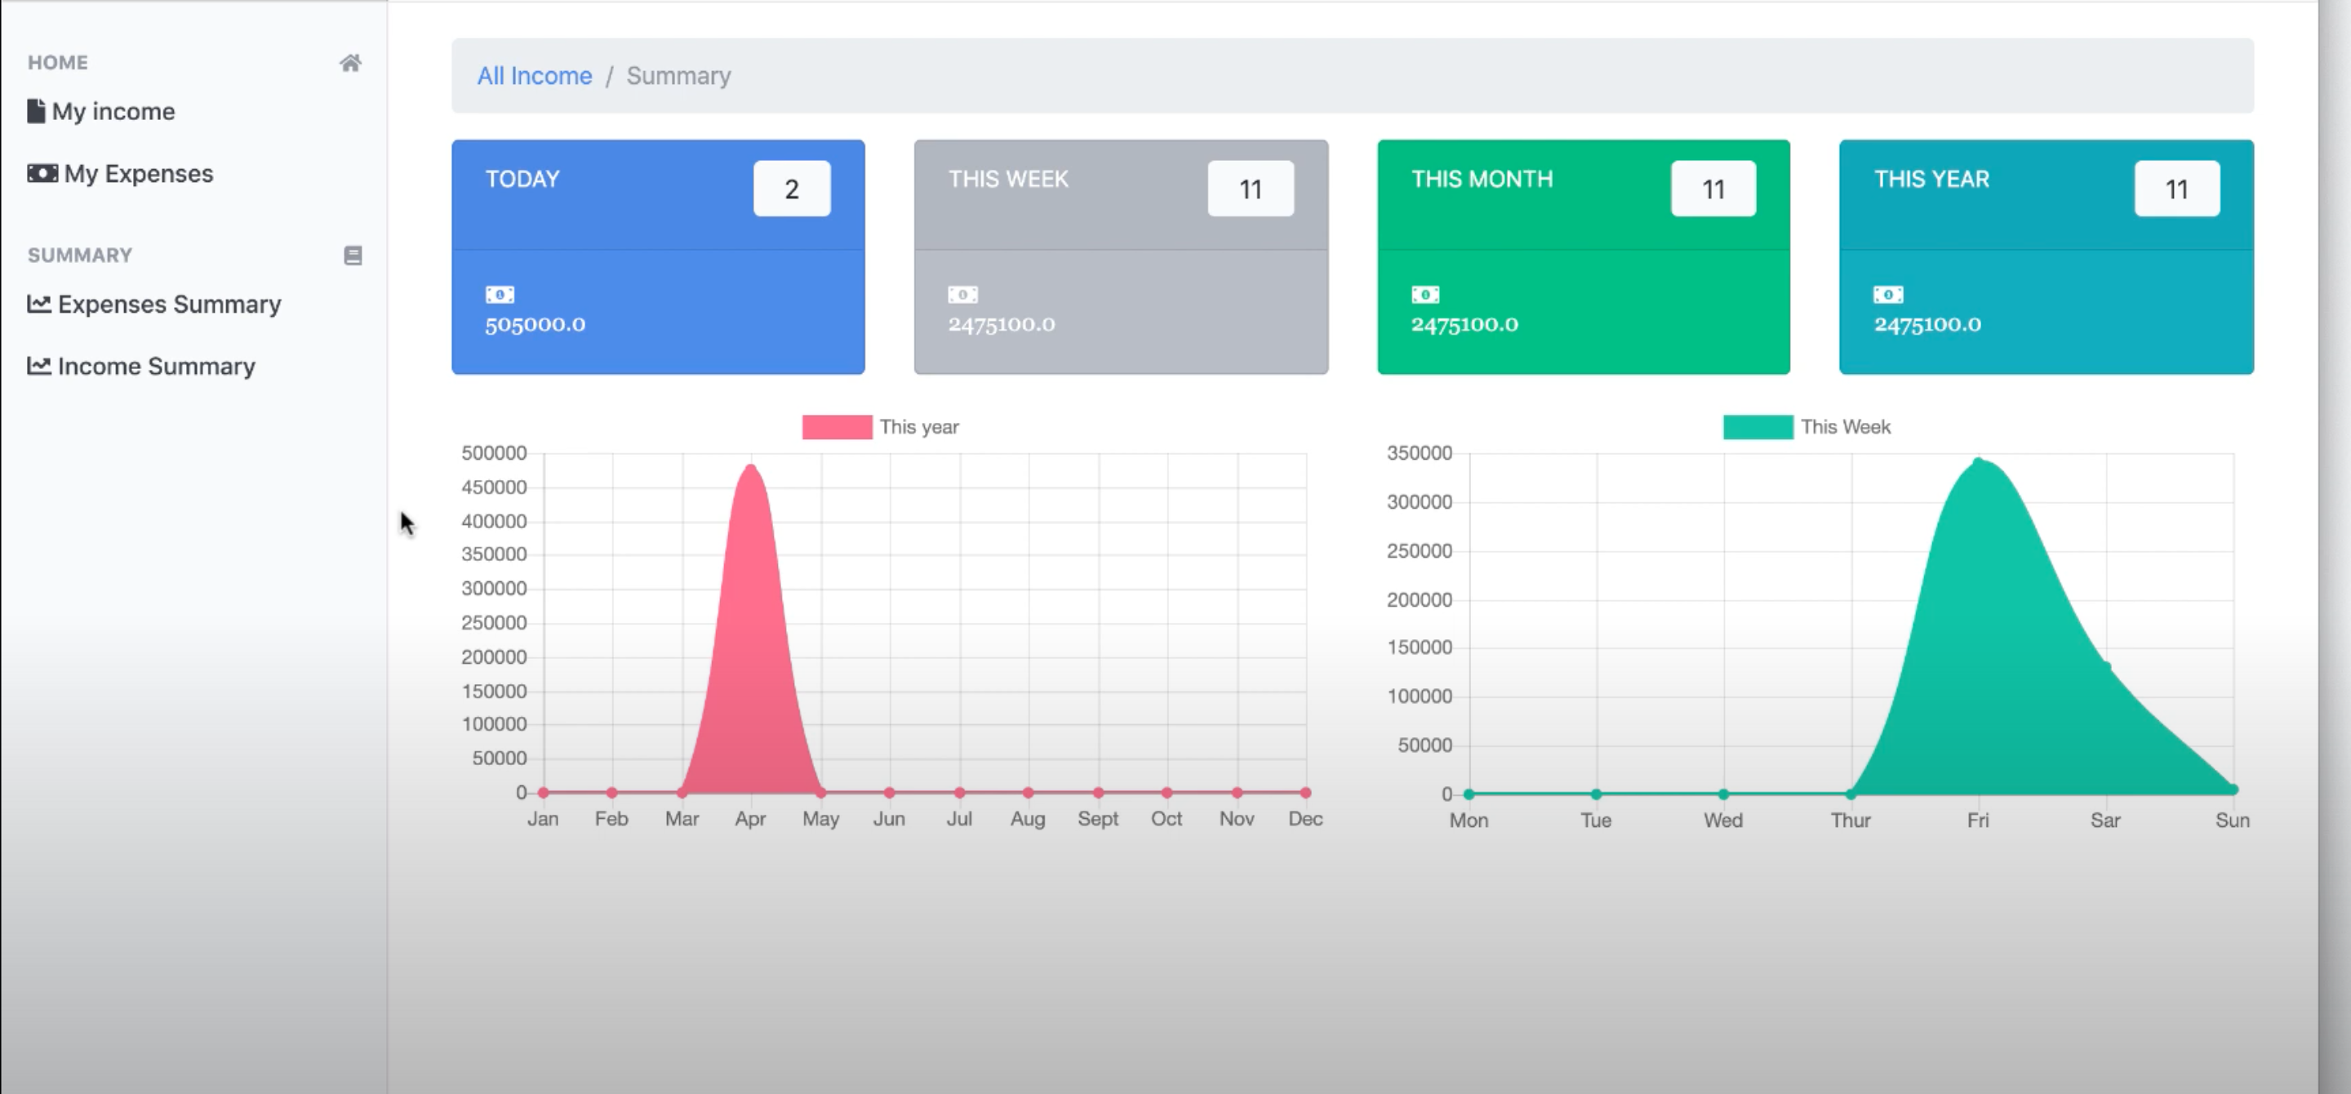This screenshot has height=1094, width=2351.
Task: Select the document icon beside My income
Action: tap(36, 109)
